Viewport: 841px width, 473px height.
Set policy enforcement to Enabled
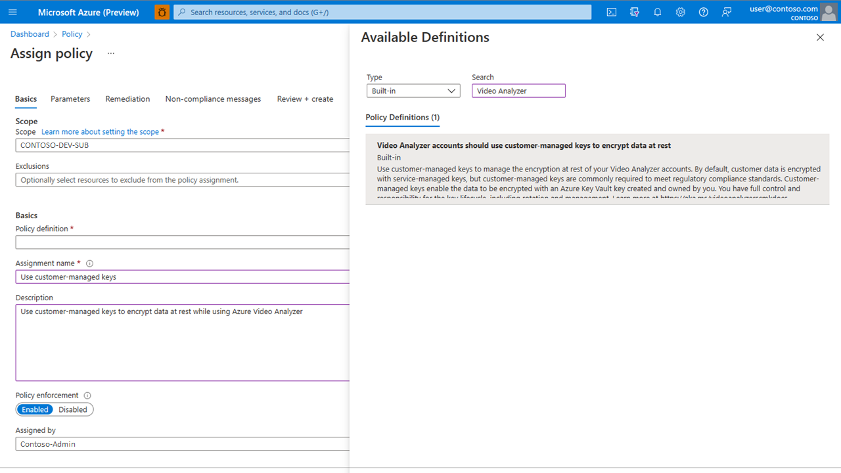pos(35,409)
